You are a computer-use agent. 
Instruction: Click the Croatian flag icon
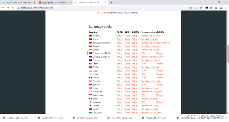90,60
